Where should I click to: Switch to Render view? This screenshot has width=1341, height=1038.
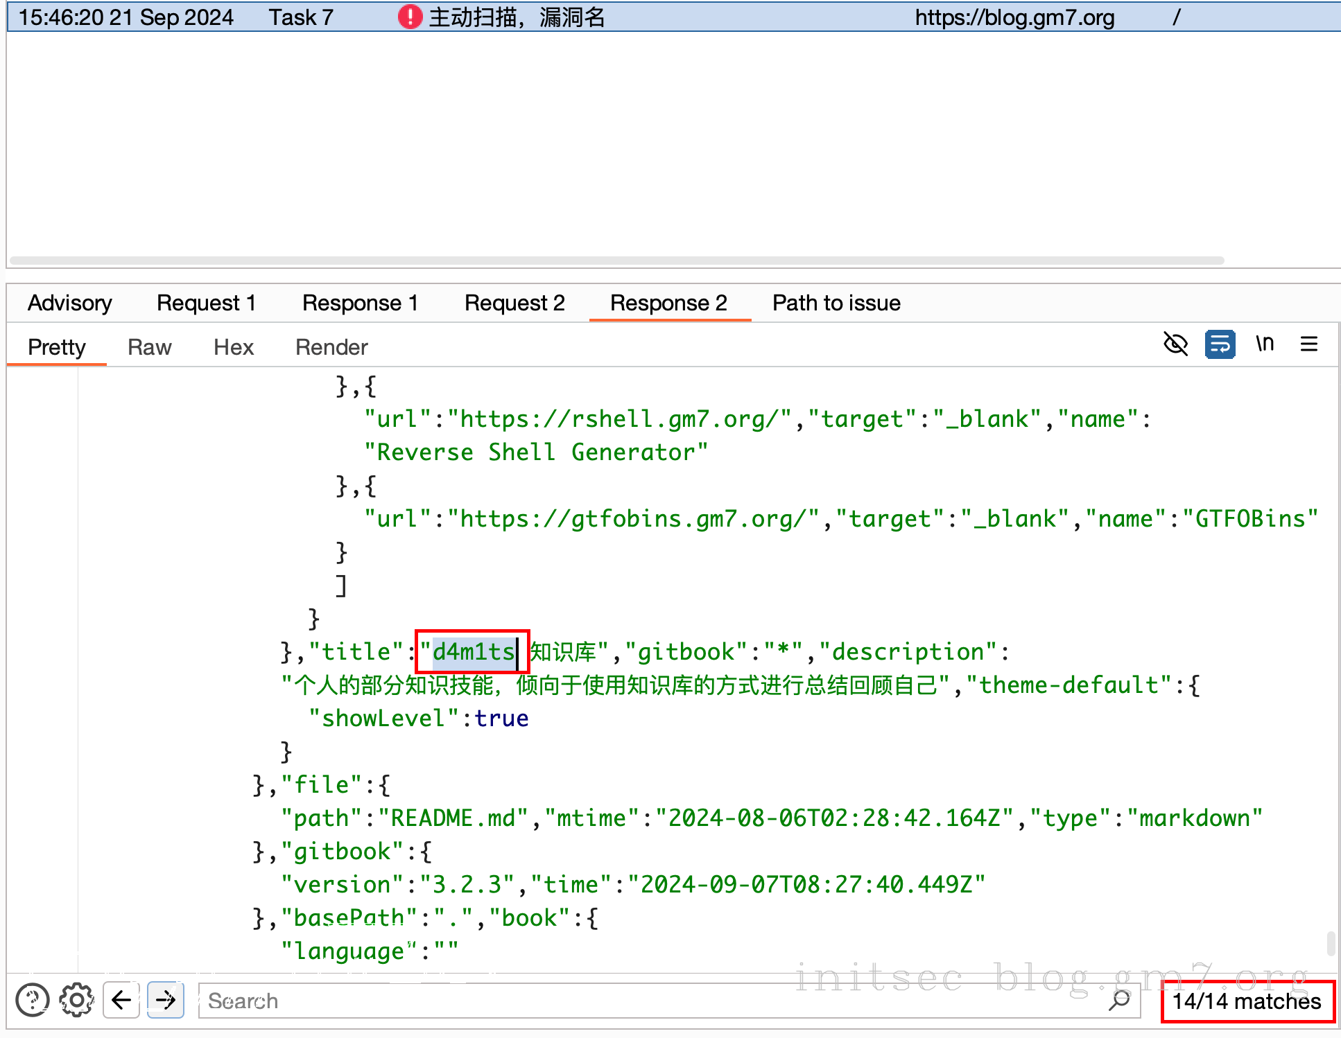[x=331, y=347]
